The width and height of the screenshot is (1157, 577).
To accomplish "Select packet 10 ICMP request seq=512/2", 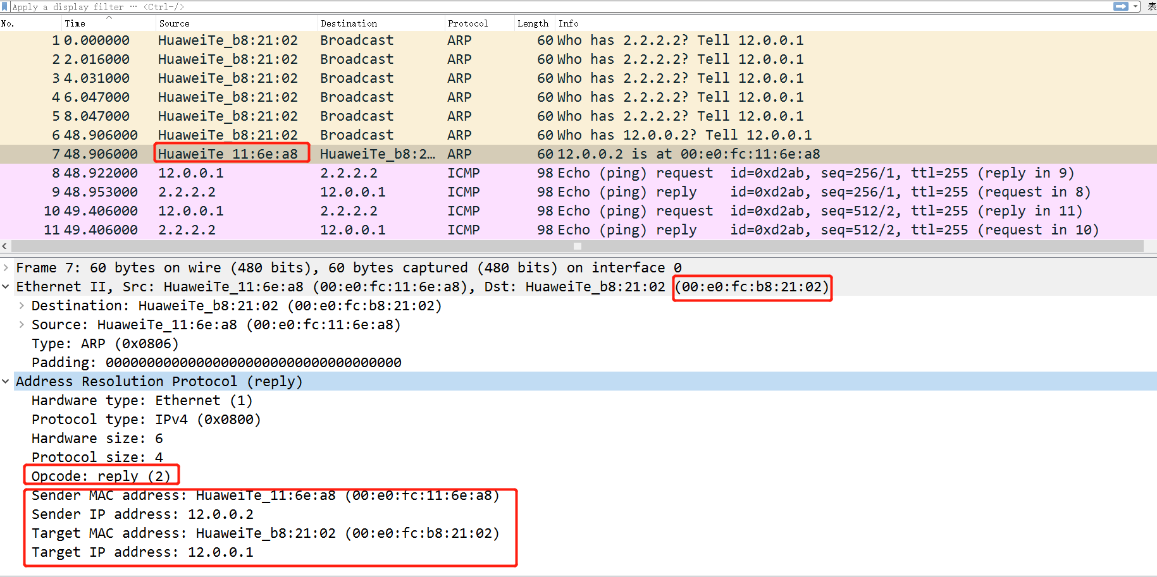I will pos(578,211).
